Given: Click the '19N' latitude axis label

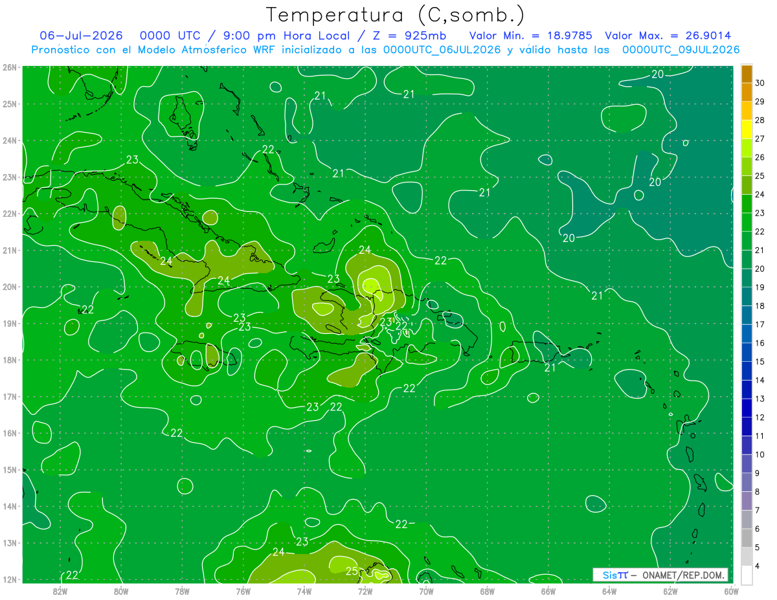Looking at the screenshot, I should (x=10, y=323).
